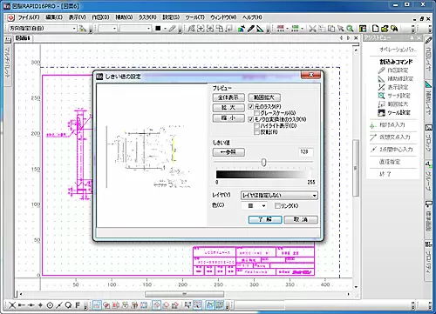Open the ラスタ(R) menu
Viewport: 436px width, 314px height.
147,17
